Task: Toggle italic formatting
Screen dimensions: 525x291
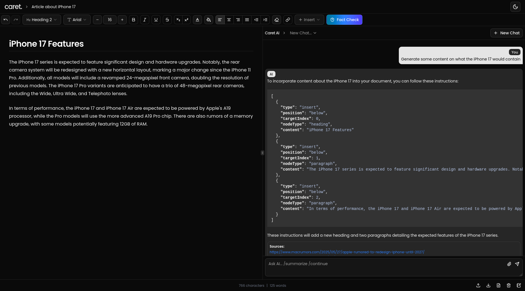Action: [145, 20]
